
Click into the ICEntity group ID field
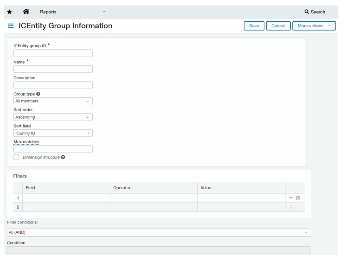53,53
